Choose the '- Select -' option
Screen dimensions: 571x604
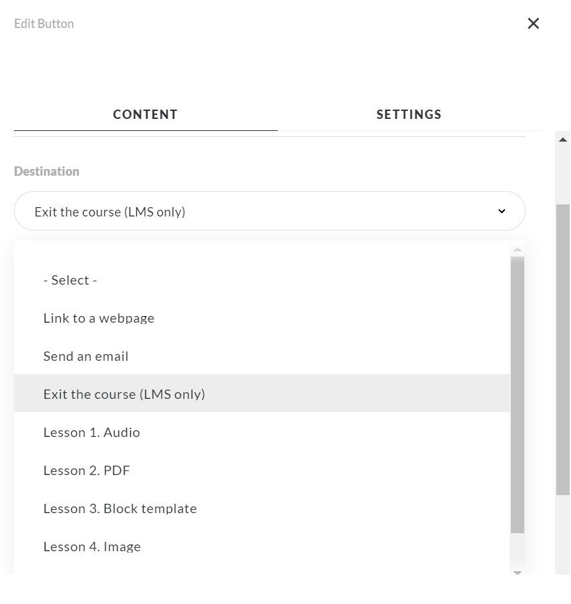coord(70,280)
